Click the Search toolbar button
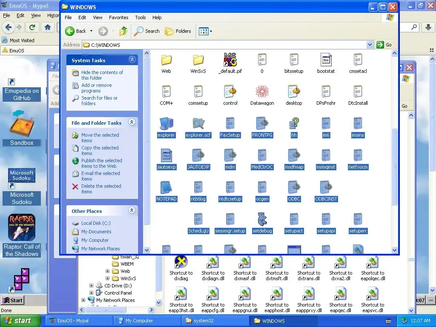Screen dimensions: 436x327 point(147,31)
